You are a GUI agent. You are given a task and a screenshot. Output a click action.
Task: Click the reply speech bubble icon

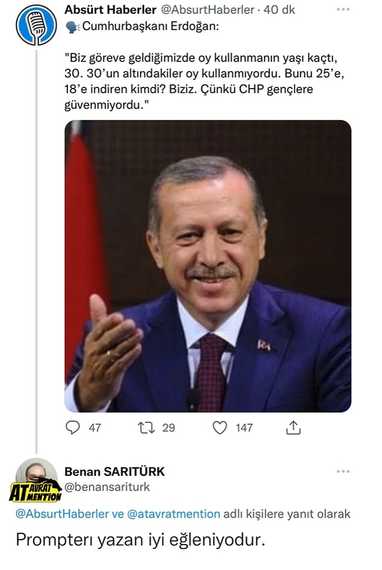pos(73,427)
